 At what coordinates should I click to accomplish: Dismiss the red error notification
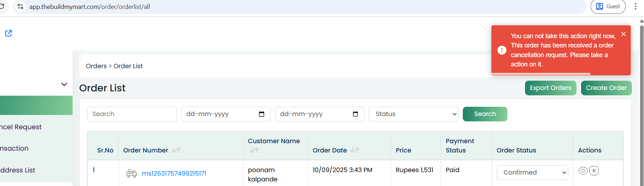click(x=623, y=34)
